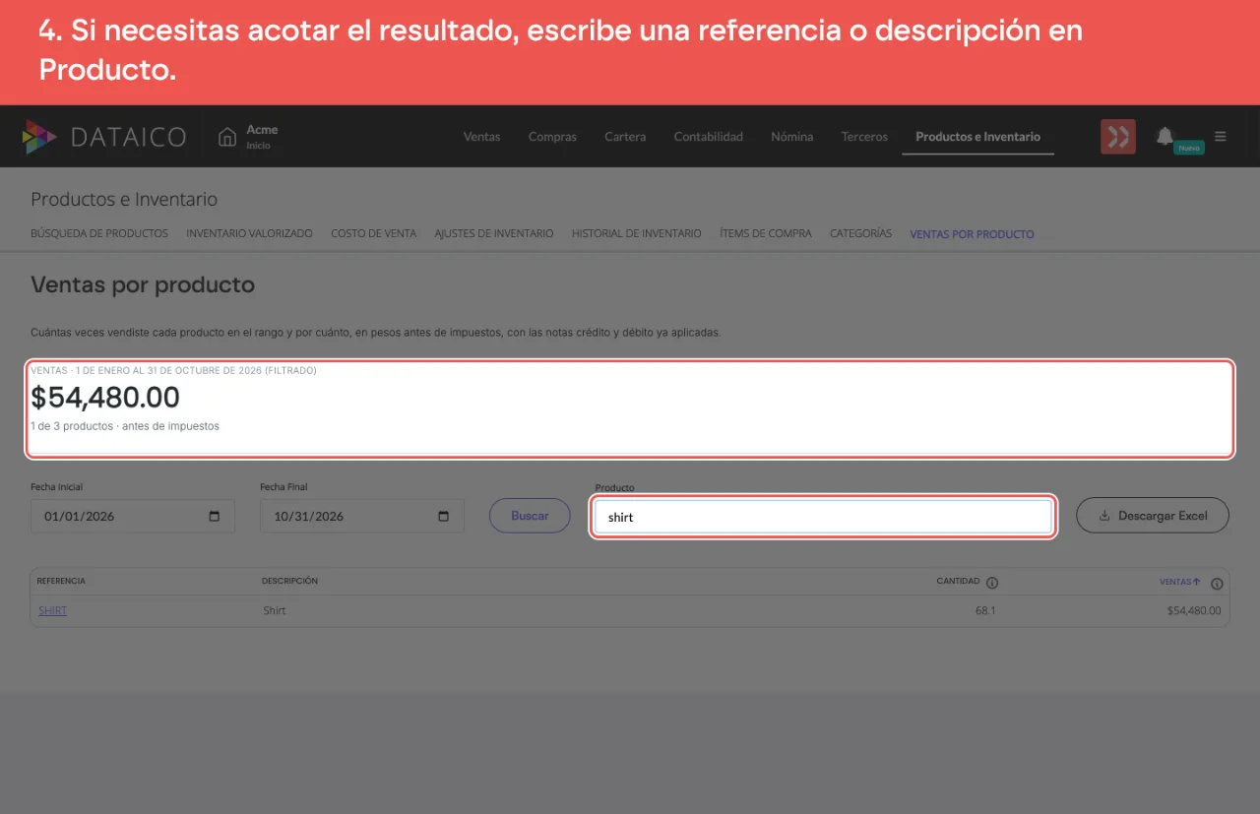Open the Contabilidad menu
The width and height of the screenshot is (1260, 814).
pyautogui.click(x=709, y=137)
